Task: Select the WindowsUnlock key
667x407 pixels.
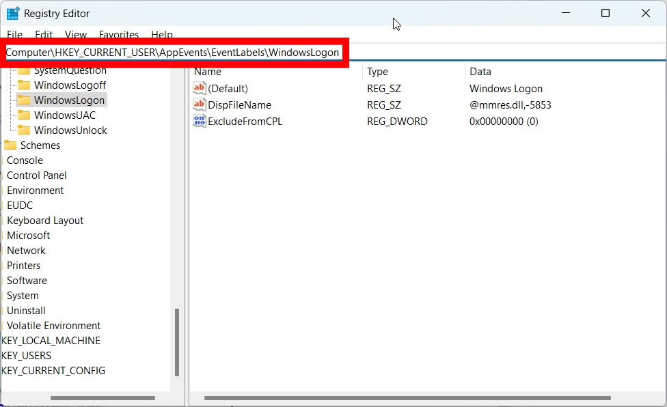Action: coord(70,130)
